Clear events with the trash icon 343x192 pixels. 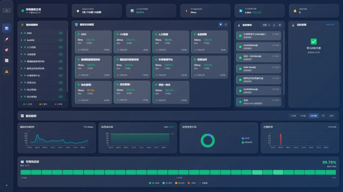[280, 25]
